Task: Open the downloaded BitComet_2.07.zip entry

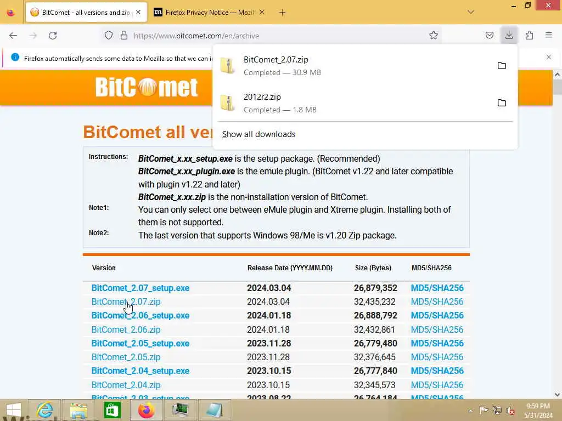Action: pyautogui.click(x=353, y=66)
